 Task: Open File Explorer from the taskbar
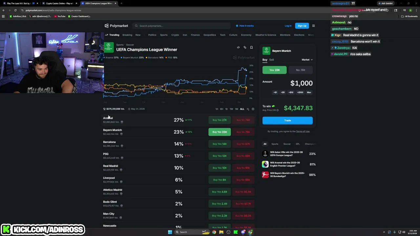click(221, 232)
